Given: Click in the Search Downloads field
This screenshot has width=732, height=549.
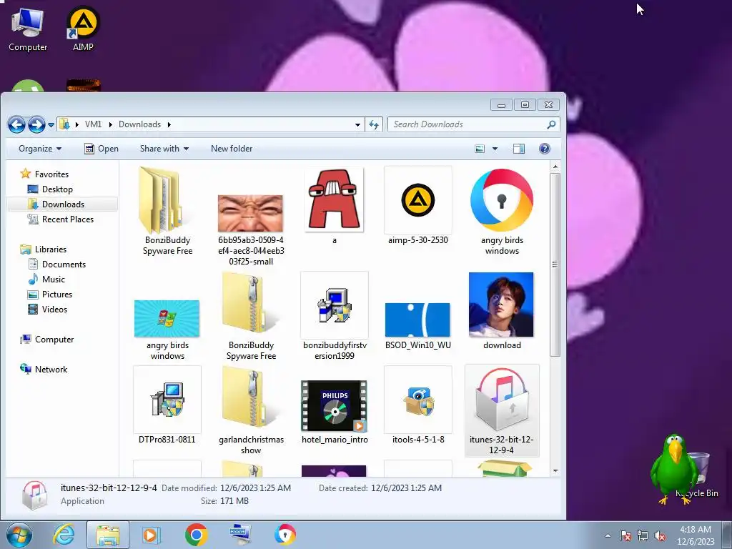Looking at the screenshot, I should pos(467,124).
